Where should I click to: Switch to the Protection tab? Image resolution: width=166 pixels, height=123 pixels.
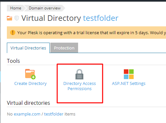pyautogui.click(x=64, y=48)
